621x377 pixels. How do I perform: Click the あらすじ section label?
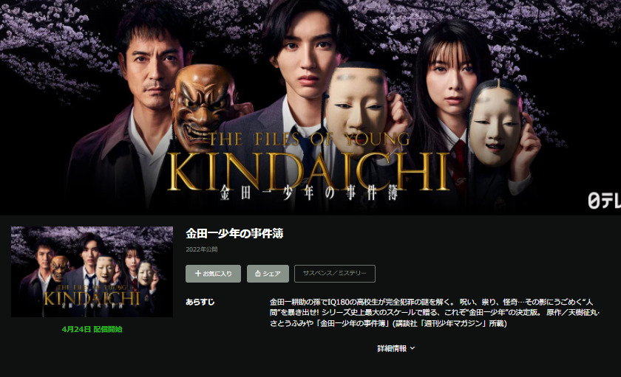click(x=200, y=302)
